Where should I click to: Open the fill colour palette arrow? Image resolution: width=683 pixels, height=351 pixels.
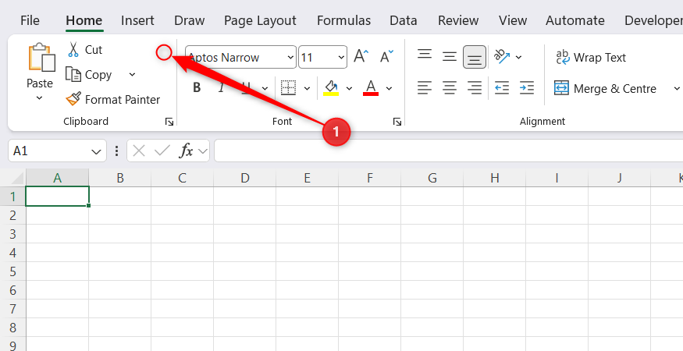point(349,88)
